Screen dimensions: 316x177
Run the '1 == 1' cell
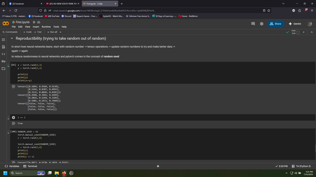(x=13, y=117)
